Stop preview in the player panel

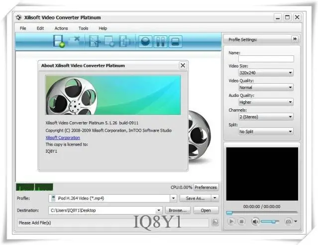[241, 221]
